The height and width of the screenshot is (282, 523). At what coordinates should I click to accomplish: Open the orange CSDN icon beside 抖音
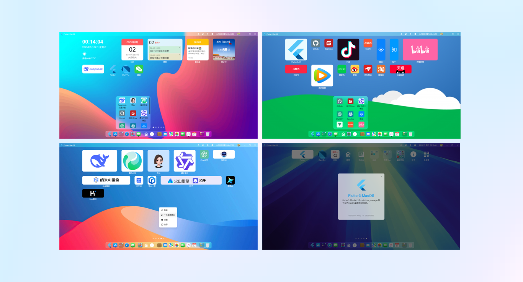point(368,43)
